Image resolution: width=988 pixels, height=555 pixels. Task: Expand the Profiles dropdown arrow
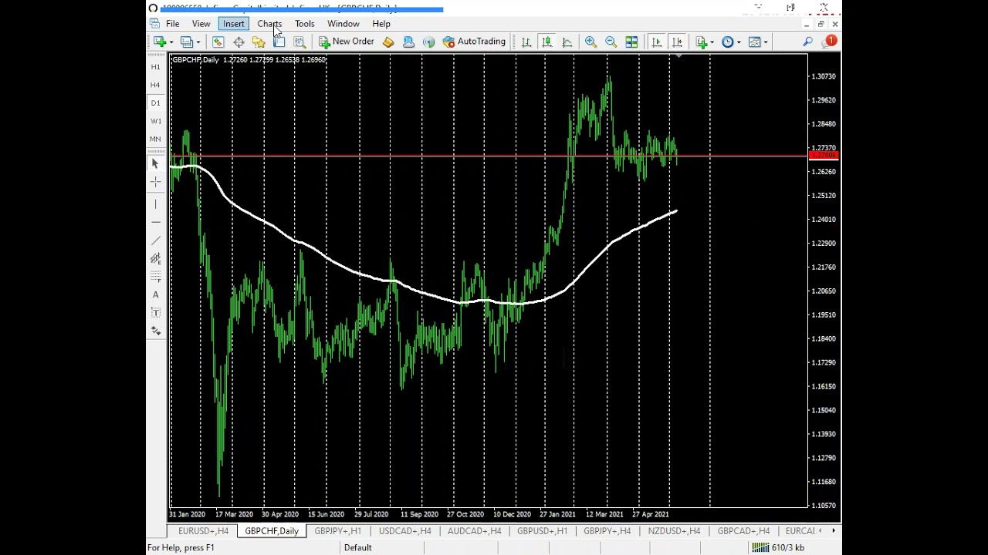pyautogui.click(x=198, y=42)
